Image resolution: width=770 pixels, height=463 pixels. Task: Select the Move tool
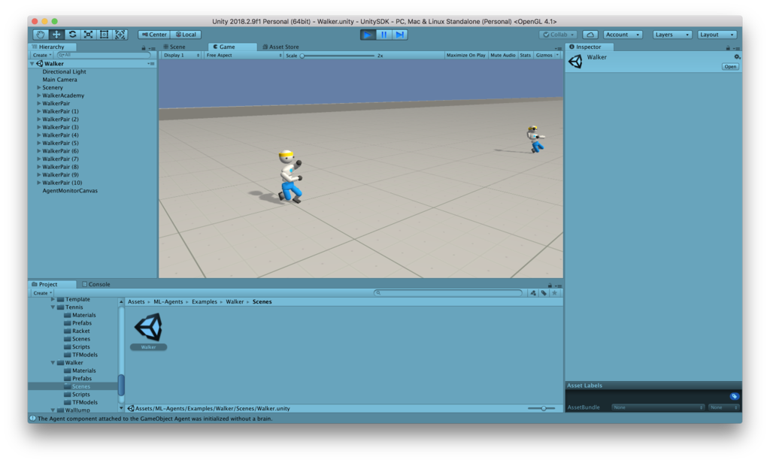(56, 35)
